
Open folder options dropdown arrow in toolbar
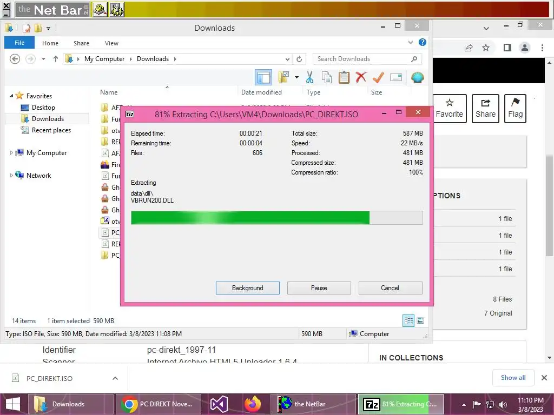297,77
